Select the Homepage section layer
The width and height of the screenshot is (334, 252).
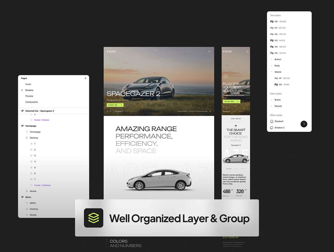[31, 126]
